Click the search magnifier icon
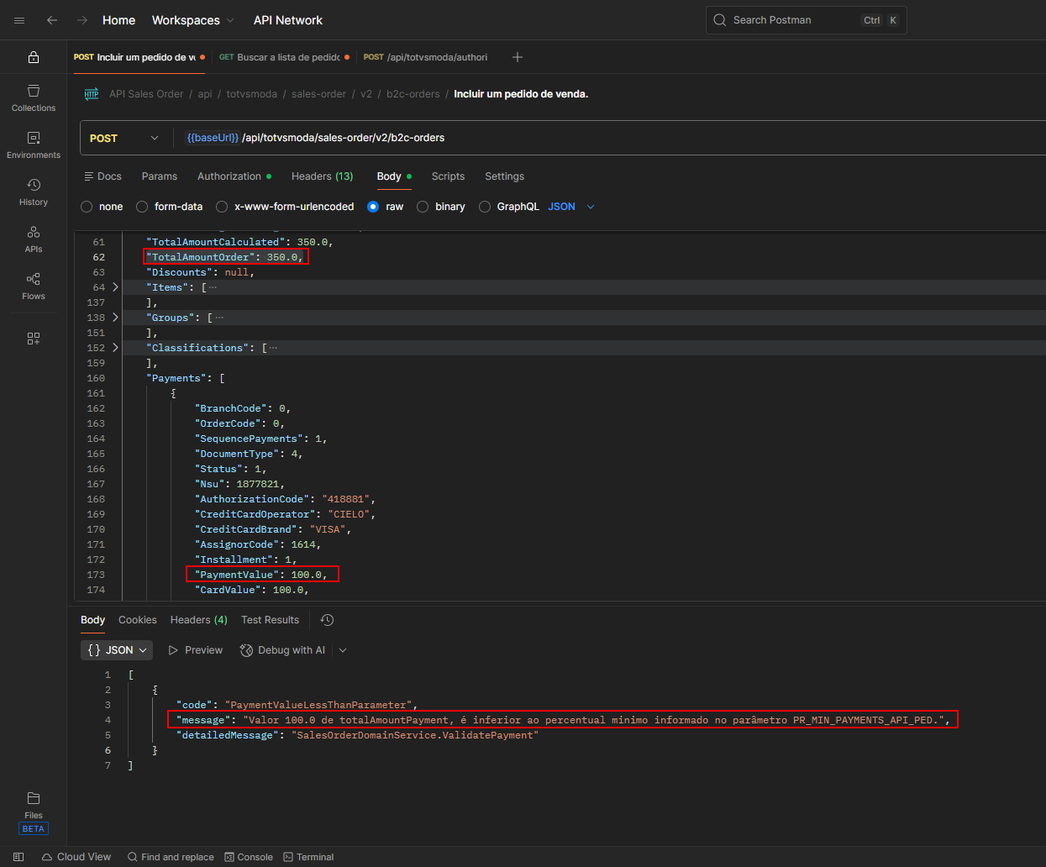This screenshot has width=1046, height=867. click(x=720, y=20)
